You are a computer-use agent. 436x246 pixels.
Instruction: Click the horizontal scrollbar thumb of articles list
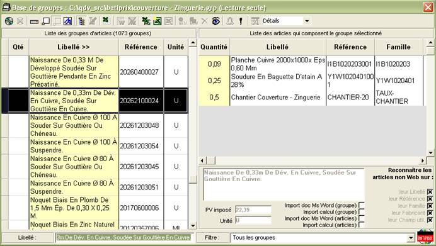tap(211, 160)
